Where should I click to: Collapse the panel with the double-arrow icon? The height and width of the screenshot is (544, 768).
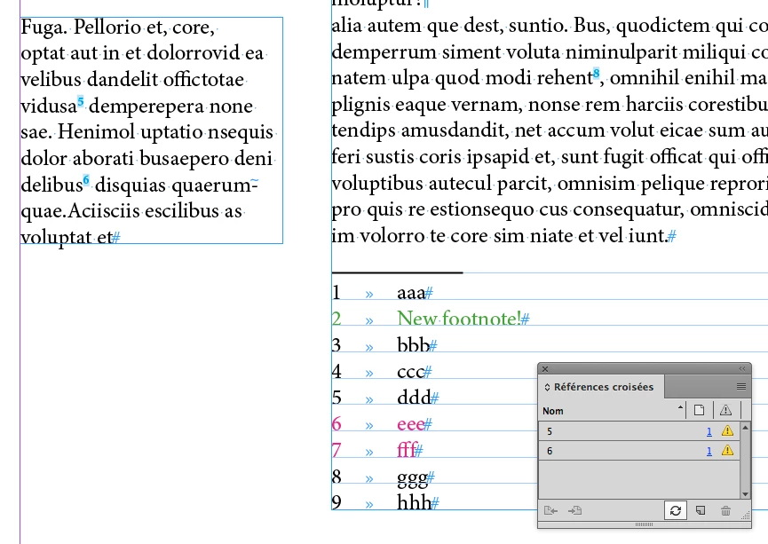[x=742, y=368]
